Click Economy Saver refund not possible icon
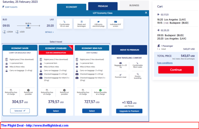The height and width of the screenshot is (129, 199). [28, 90]
